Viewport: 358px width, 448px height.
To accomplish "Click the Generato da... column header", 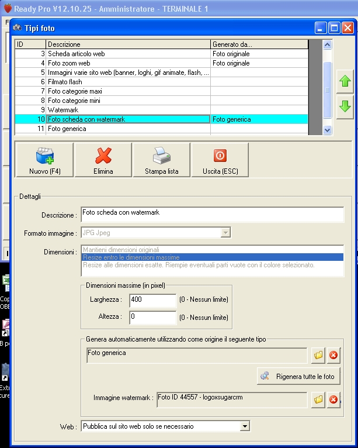I will pos(259,44).
